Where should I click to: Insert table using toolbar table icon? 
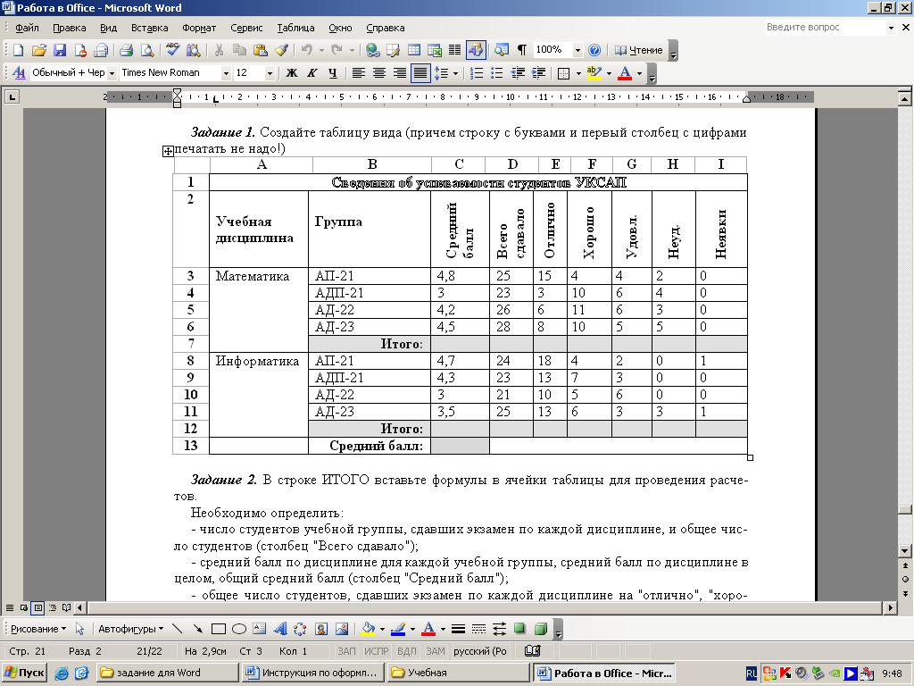tap(414, 50)
